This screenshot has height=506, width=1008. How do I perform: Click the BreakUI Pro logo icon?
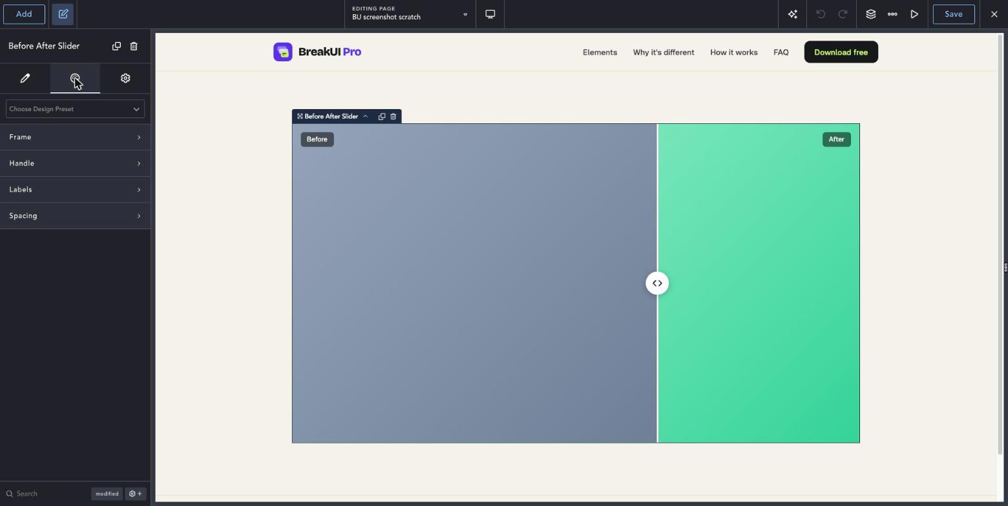(283, 52)
